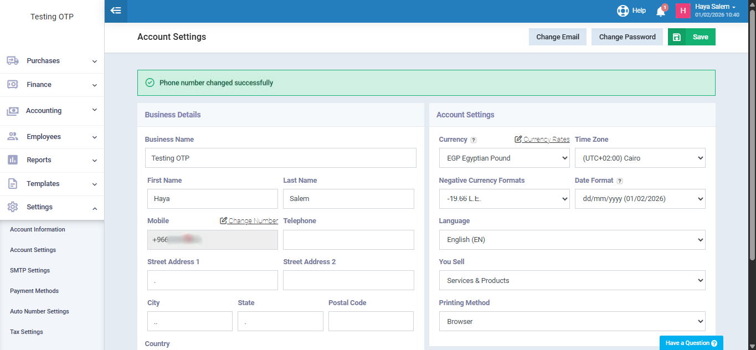Click the green save disk icon
The image size is (756, 350).
point(677,37)
